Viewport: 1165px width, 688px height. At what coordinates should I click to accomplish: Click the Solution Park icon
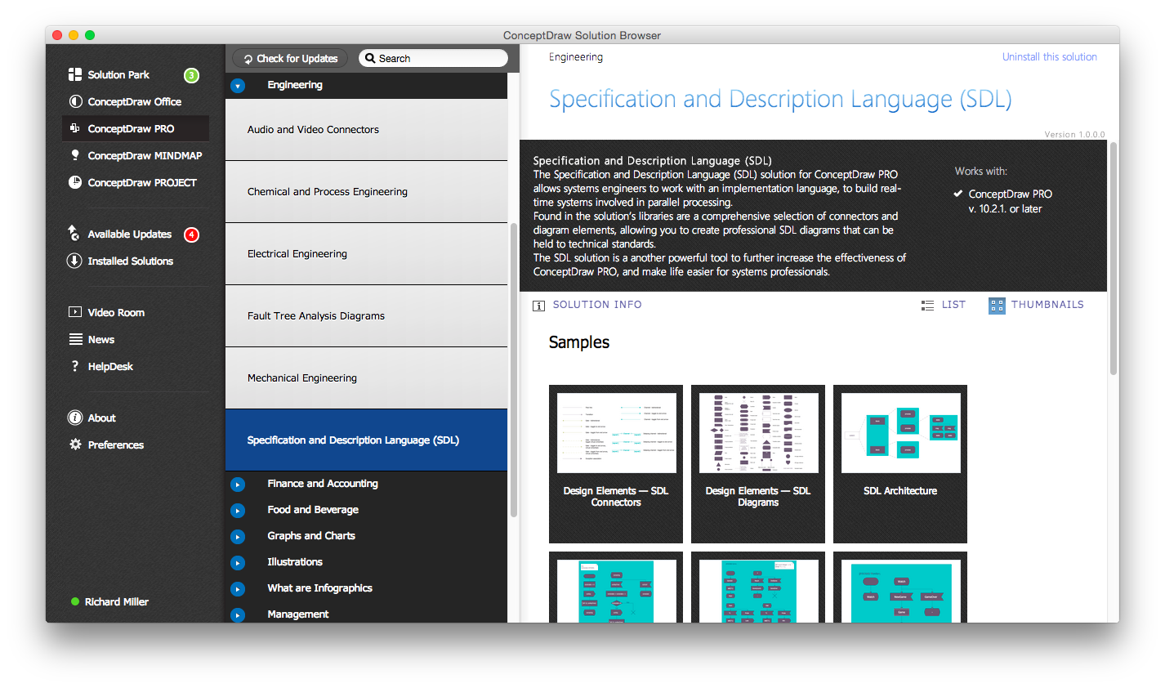(75, 74)
